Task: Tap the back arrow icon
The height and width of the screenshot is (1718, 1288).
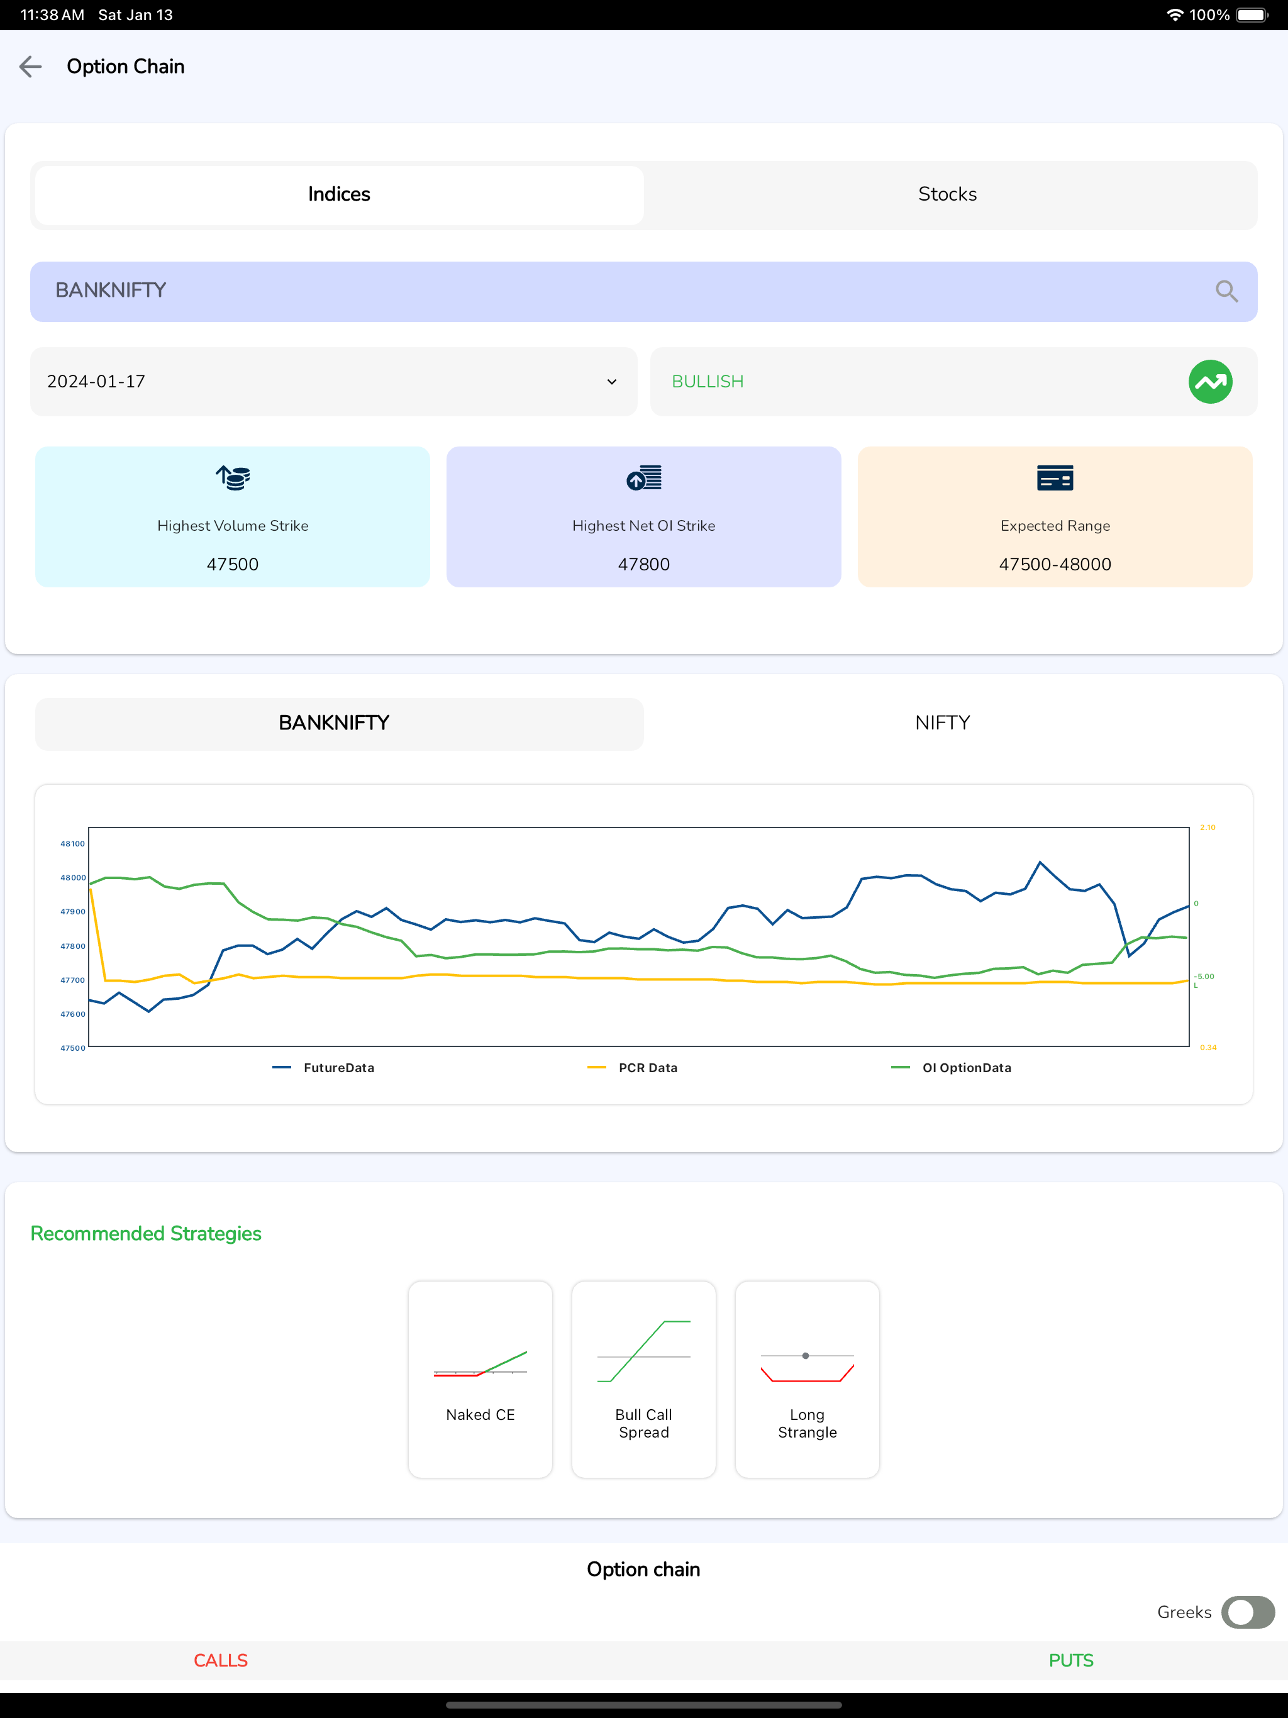Action: 30,67
